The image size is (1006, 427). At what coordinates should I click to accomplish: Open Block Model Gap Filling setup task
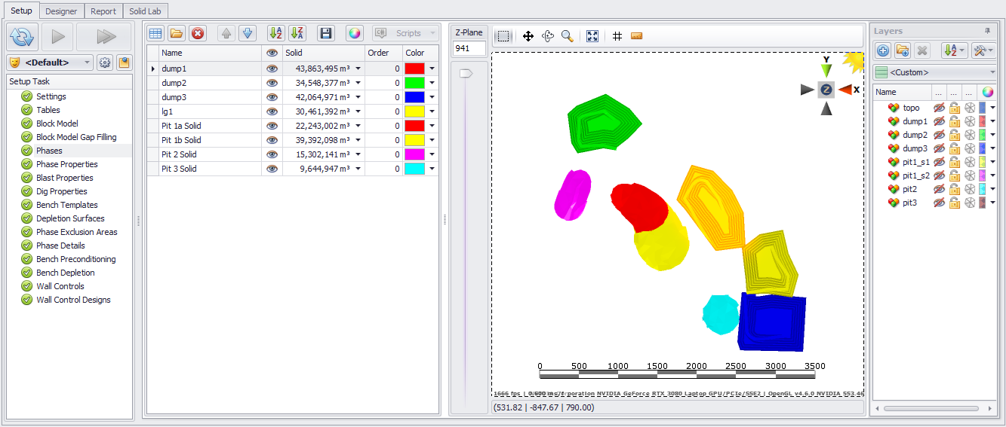pos(76,137)
